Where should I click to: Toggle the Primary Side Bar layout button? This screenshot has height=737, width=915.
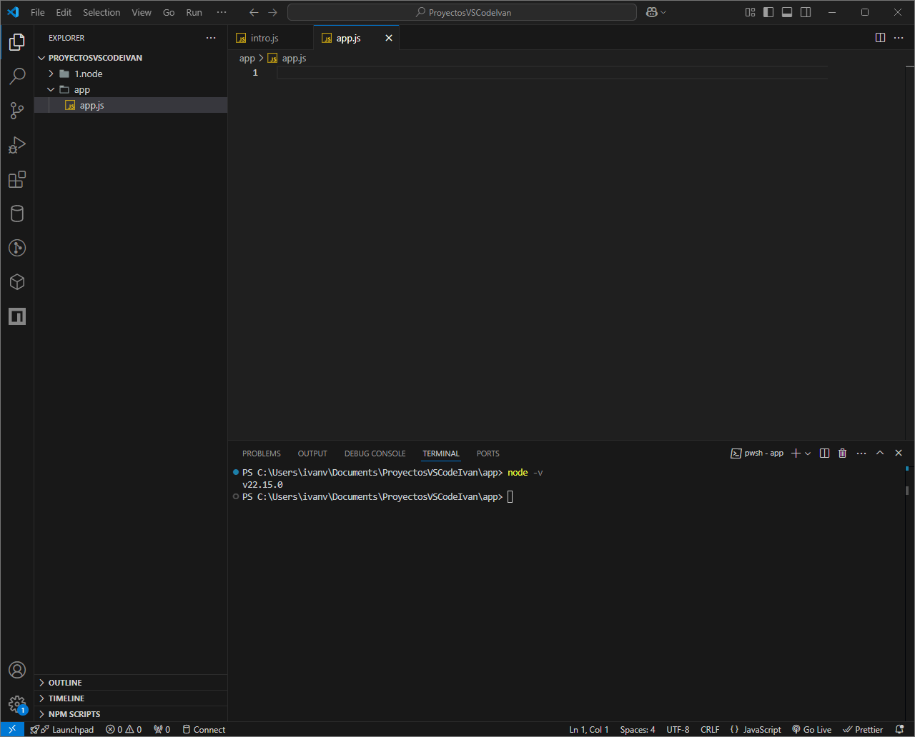(x=768, y=12)
